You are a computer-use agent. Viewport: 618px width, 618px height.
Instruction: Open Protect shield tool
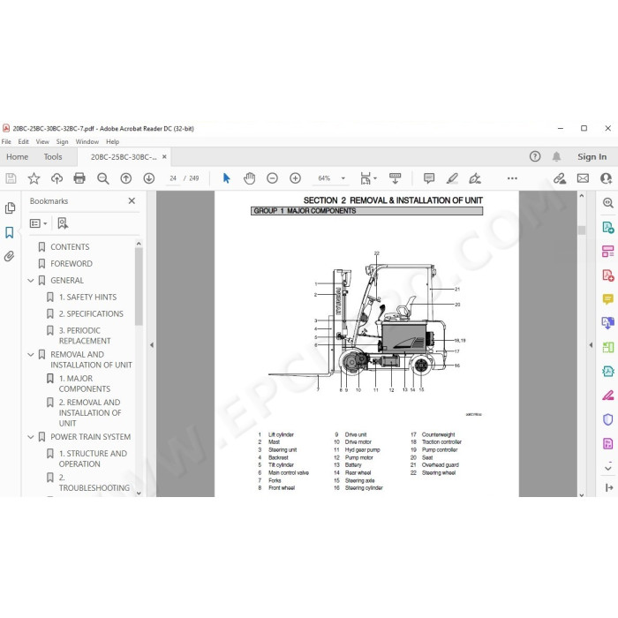pyautogui.click(x=608, y=419)
